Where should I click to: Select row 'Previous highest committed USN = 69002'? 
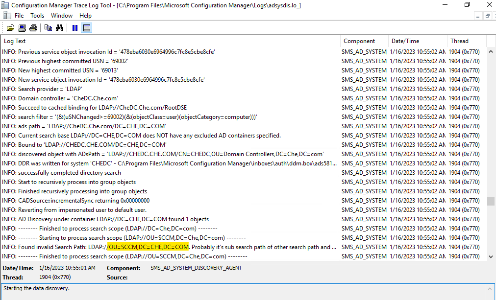tap(244, 61)
